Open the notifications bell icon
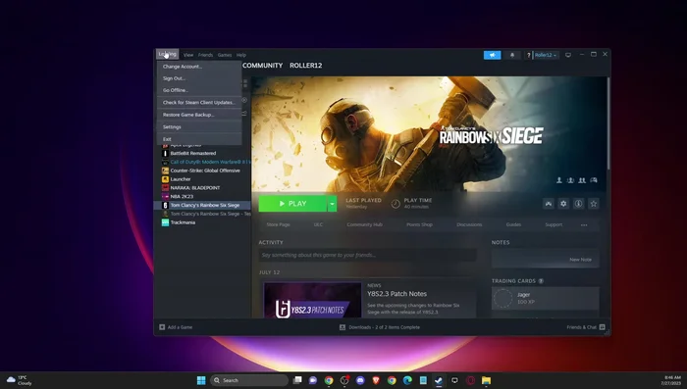 (512, 55)
